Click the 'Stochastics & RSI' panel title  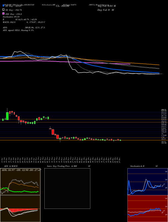(x=144, y=166)
